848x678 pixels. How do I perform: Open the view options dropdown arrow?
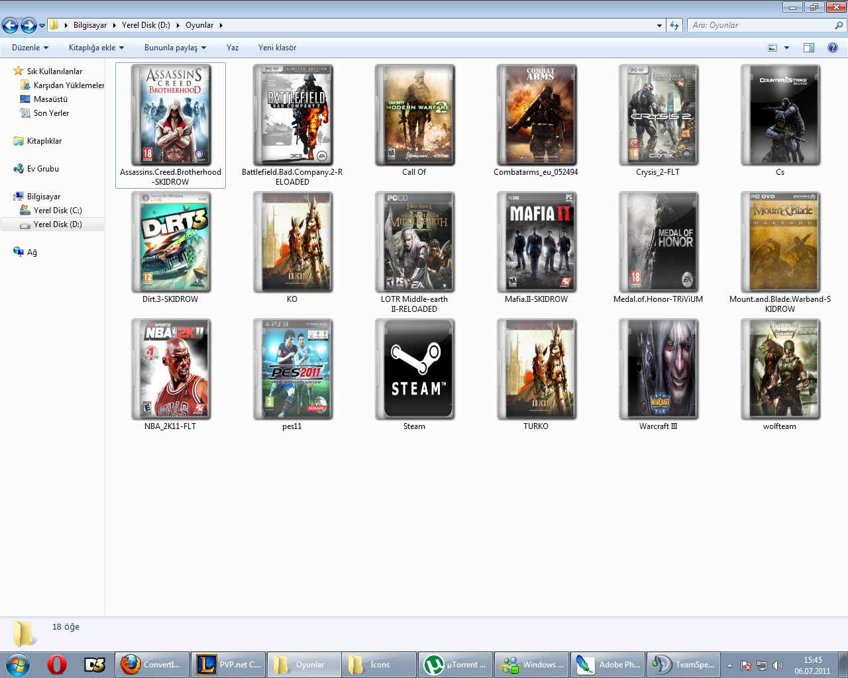[x=787, y=48]
